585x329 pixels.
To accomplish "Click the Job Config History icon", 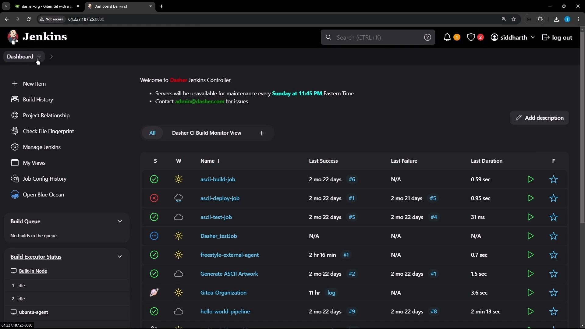I will [x=15, y=179].
